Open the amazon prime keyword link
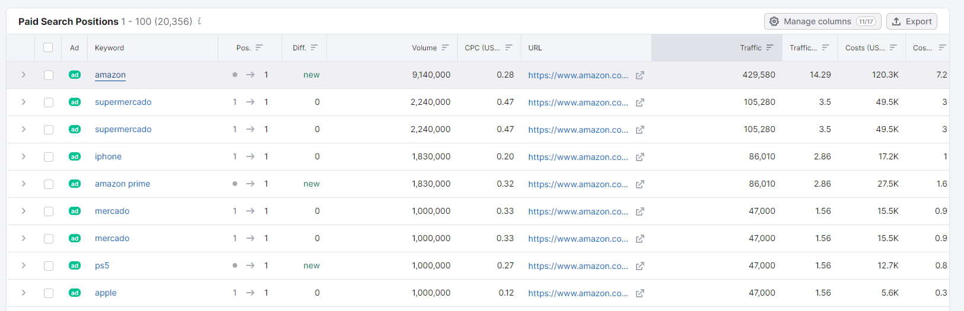 122,184
